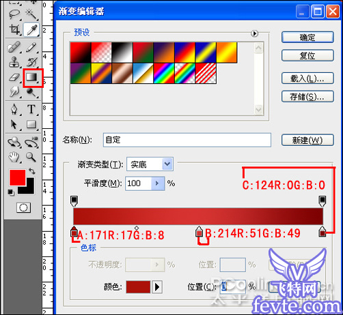The width and height of the screenshot is (343, 315).
Task: Select the Dodge tool
Action: point(31,92)
